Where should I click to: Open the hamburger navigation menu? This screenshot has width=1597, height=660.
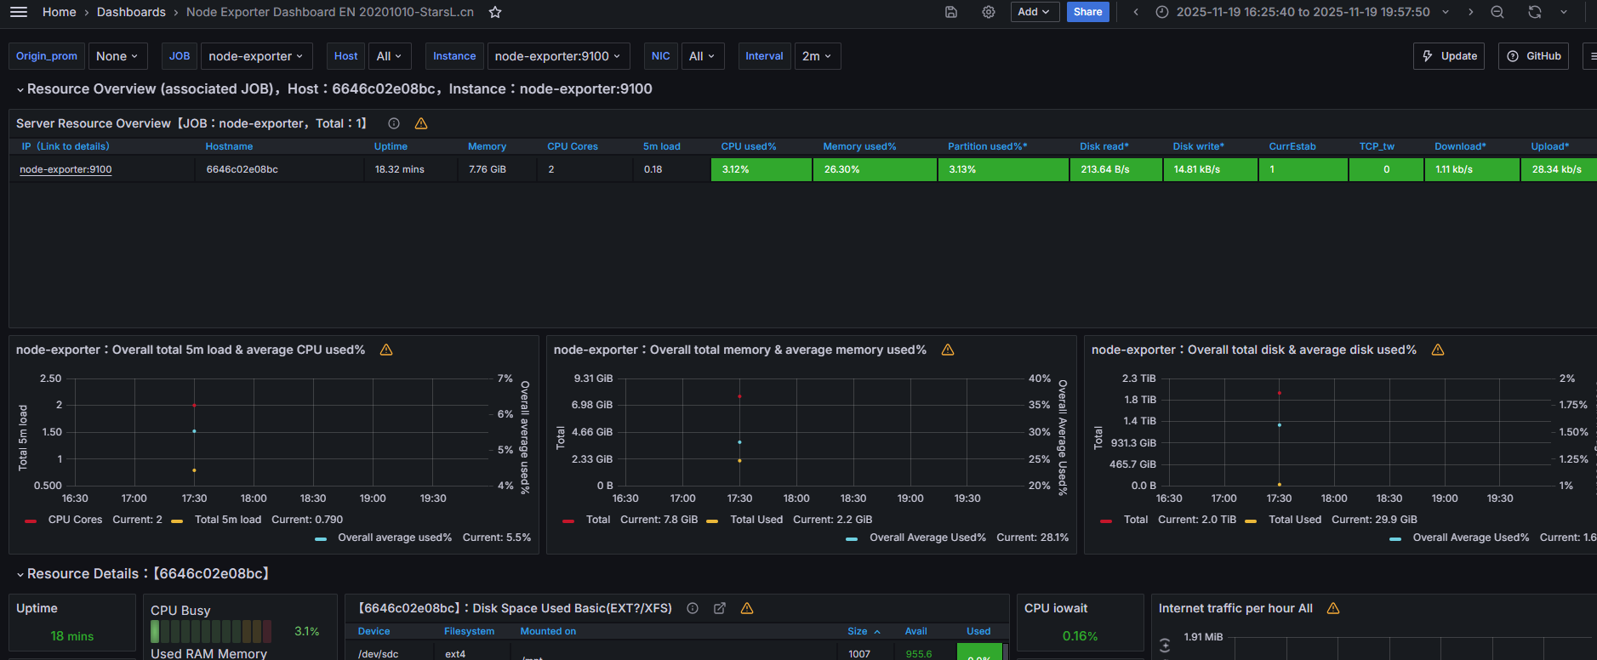coord(19,12)
